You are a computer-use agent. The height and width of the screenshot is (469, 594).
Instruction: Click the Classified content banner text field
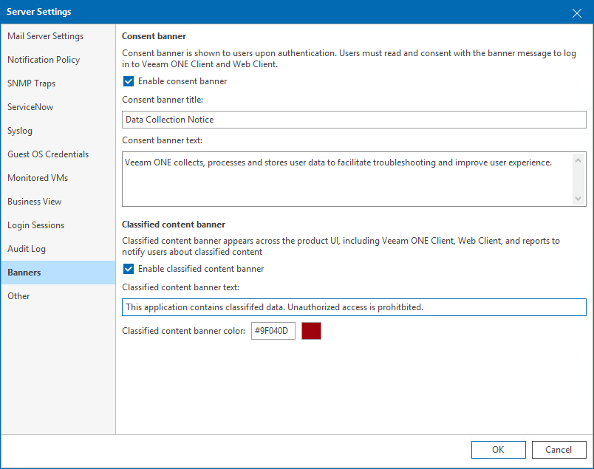click(x=353, y=307)
